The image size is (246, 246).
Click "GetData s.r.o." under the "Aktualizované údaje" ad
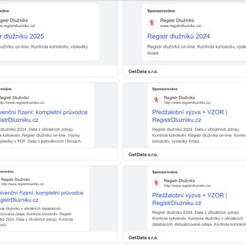point(143,237)
